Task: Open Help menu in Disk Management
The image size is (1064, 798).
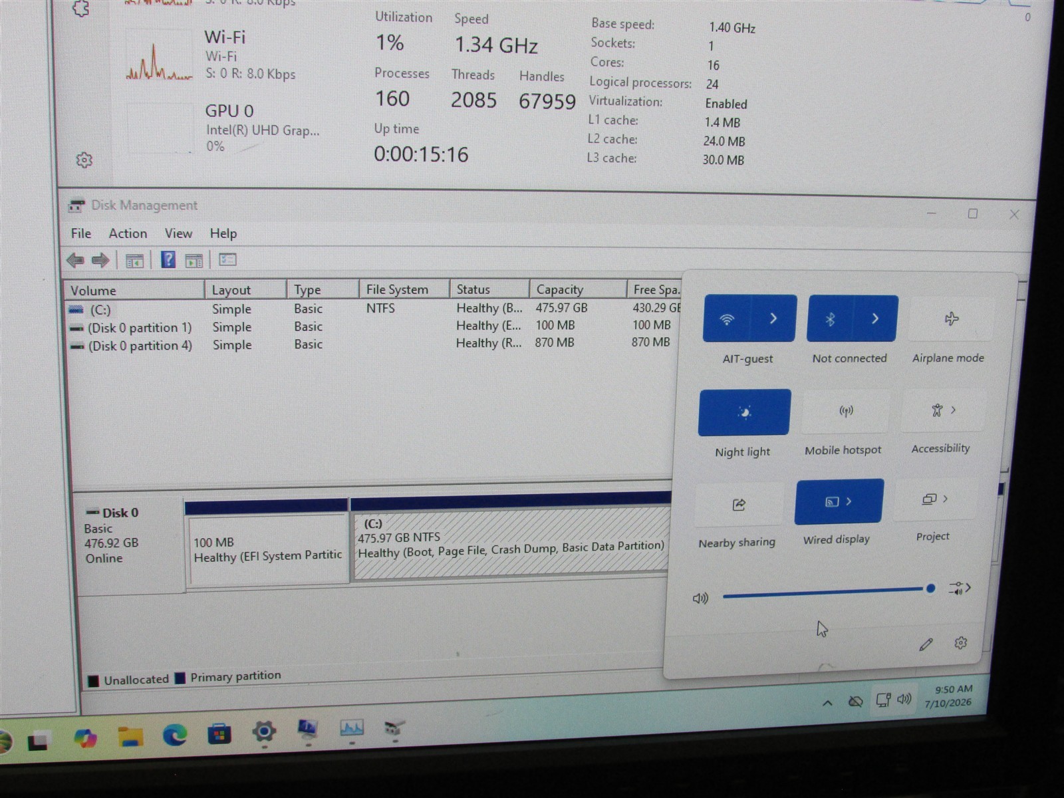Action: click(x=223, y=233)
